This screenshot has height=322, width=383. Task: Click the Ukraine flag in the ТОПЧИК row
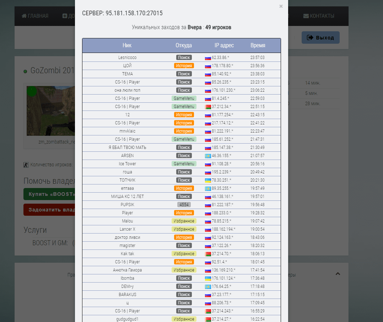[208, 180]
